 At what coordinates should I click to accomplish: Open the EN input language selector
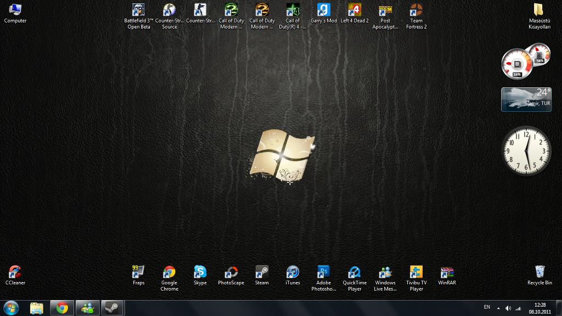point(487,307)
